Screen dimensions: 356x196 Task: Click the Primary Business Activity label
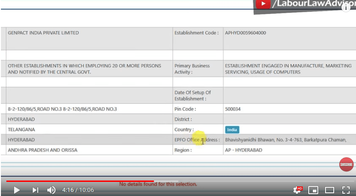[x=192, y=69]
